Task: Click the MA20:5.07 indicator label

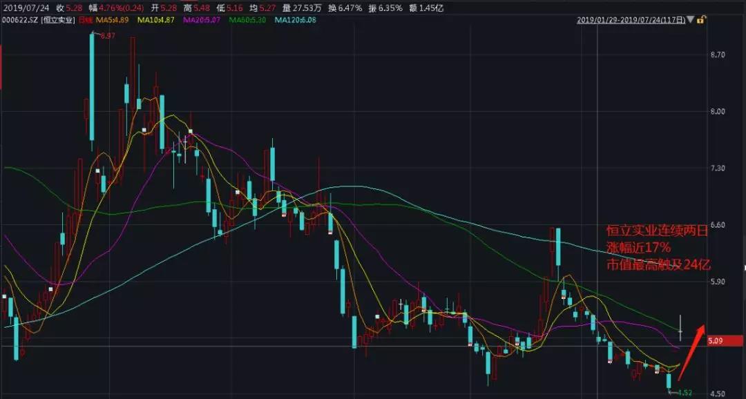Action: click(x=201, y=20)
